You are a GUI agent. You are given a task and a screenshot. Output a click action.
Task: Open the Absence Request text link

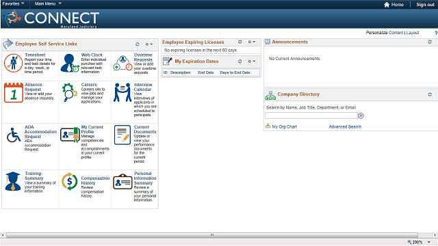34,87
